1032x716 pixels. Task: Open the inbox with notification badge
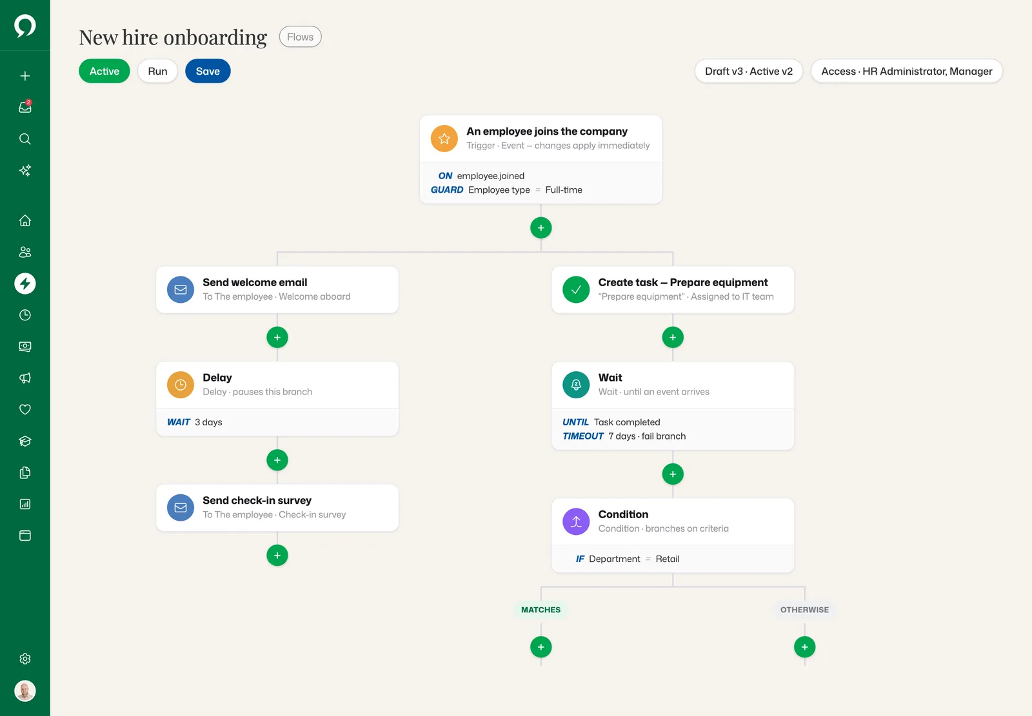point(25,108)
